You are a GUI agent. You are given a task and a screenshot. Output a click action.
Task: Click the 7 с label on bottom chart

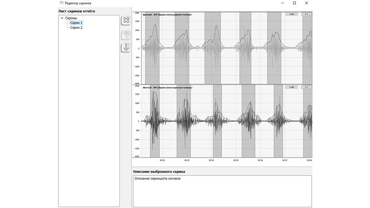click(306, 87)
